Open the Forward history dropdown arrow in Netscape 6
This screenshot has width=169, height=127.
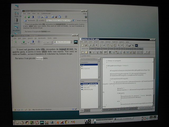(28, 43)
